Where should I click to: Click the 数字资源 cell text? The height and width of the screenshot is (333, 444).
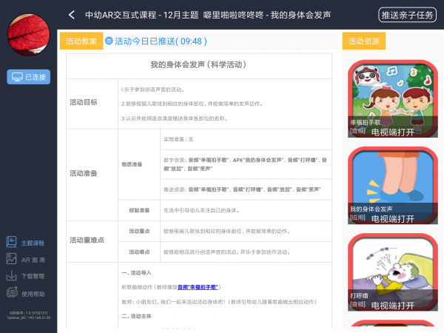click(245, 164)
